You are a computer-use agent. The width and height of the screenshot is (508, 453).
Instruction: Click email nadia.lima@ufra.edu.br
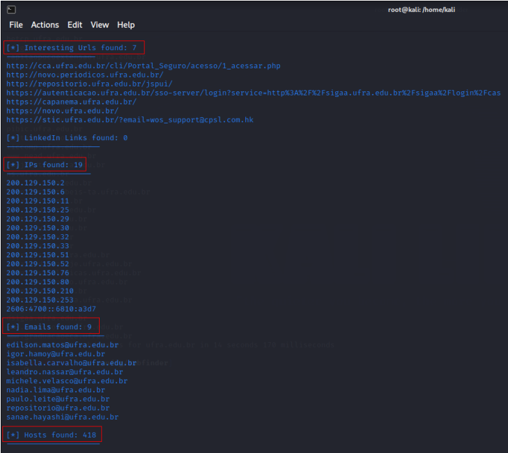click(56, 390)
